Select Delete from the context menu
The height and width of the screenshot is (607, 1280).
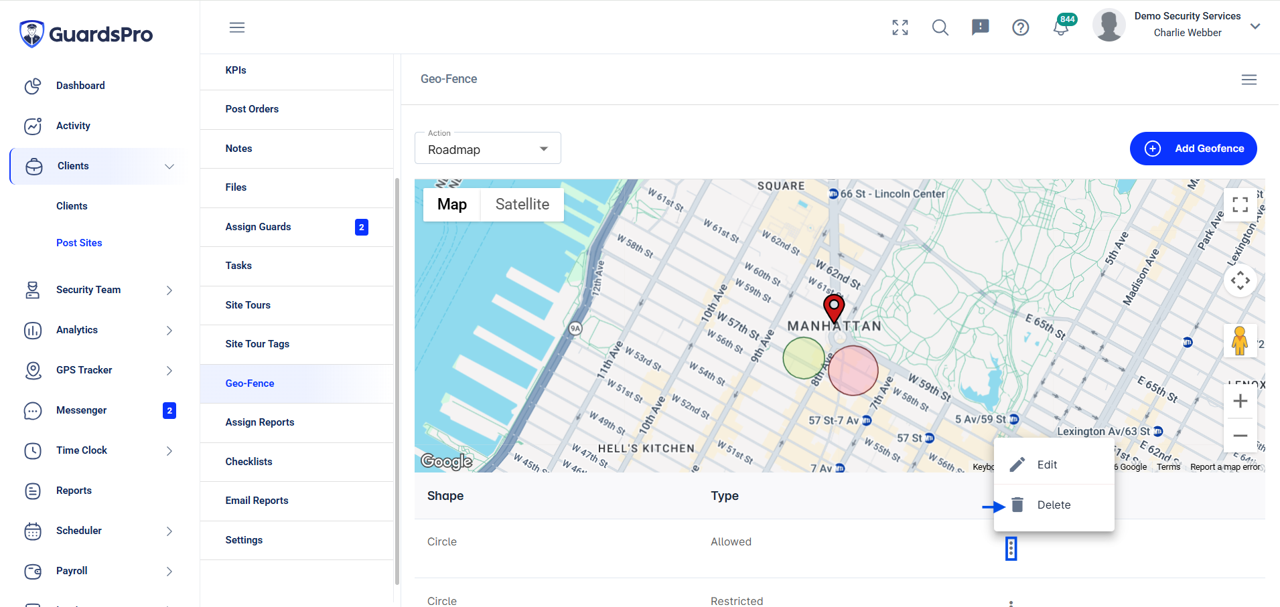pos(1054,505)
